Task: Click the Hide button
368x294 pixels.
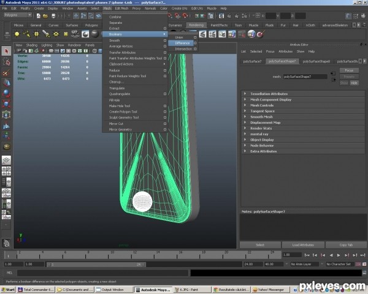Action: click(354, 83)
